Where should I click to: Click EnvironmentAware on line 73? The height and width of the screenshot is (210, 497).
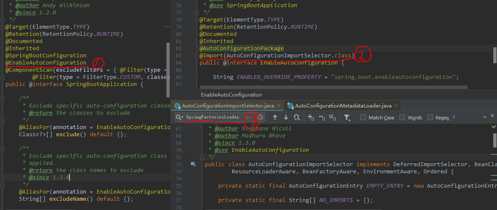point(390,172)
